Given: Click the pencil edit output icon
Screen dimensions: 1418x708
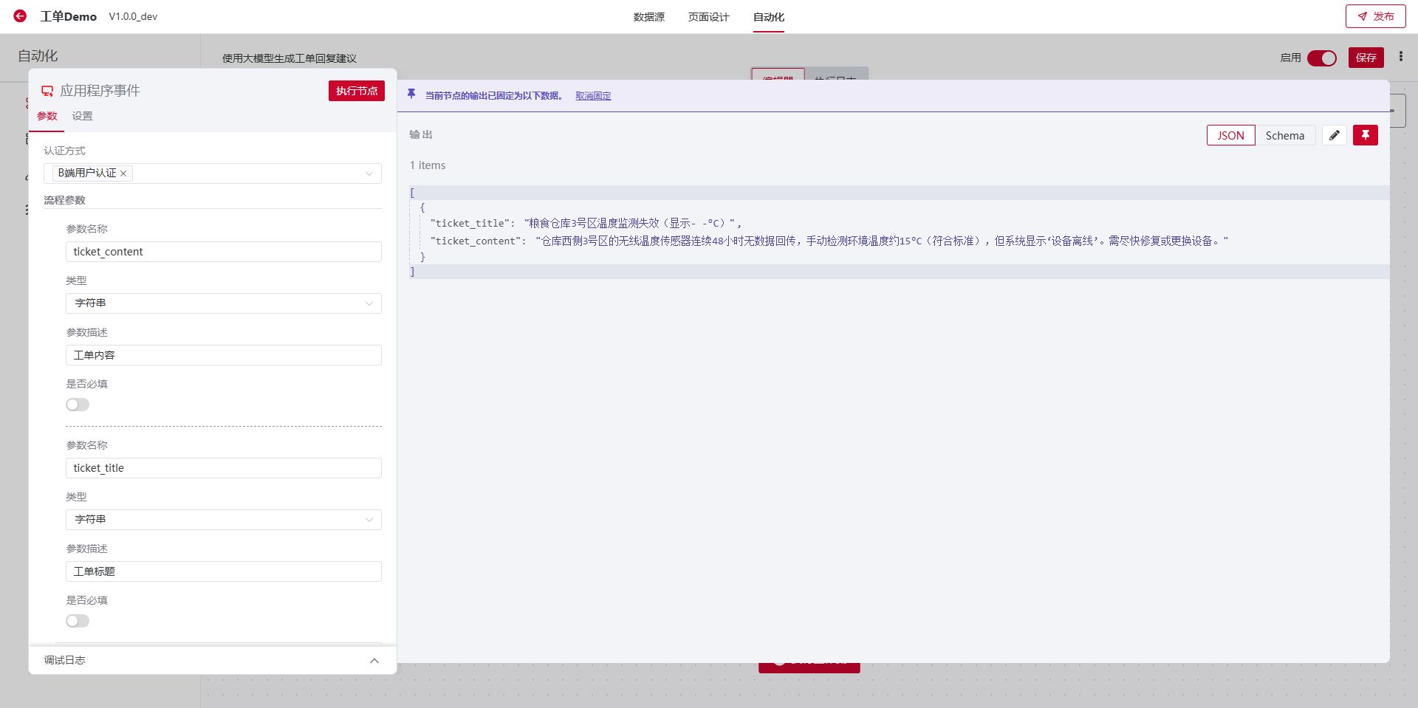Looking at the screenshot, I should click(x=1334, y=135).
